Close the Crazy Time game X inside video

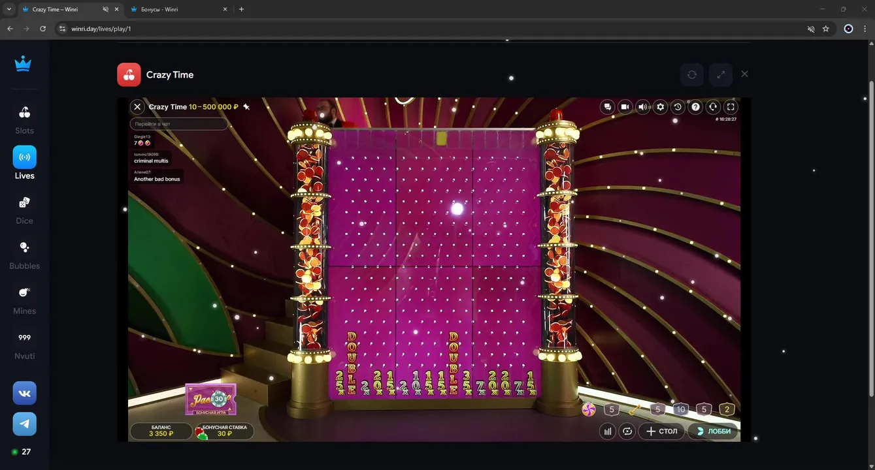click(x=137, y=106)
